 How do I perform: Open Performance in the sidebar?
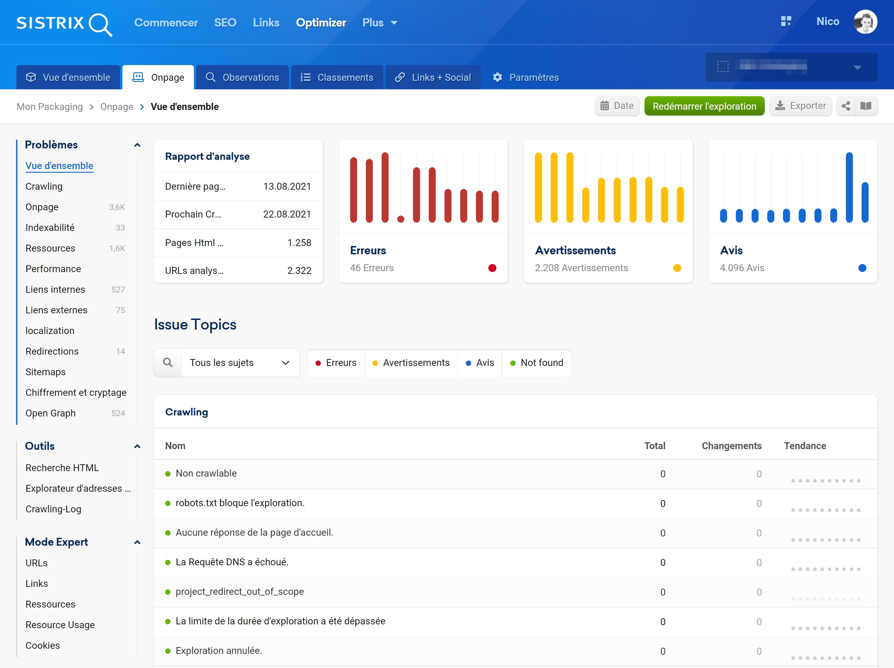pos(53,269)
